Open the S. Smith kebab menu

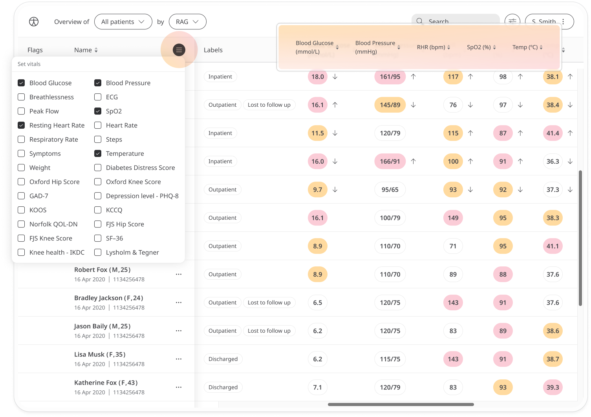(563, 22)
